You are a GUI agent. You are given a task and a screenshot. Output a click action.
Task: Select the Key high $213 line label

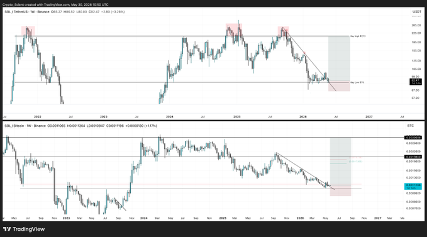358,36
